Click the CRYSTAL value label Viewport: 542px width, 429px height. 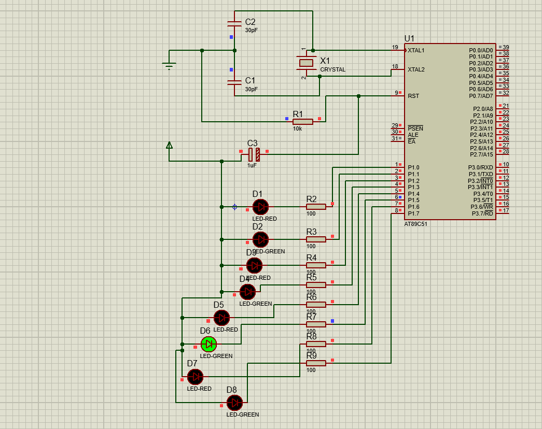tap(332, 69)
